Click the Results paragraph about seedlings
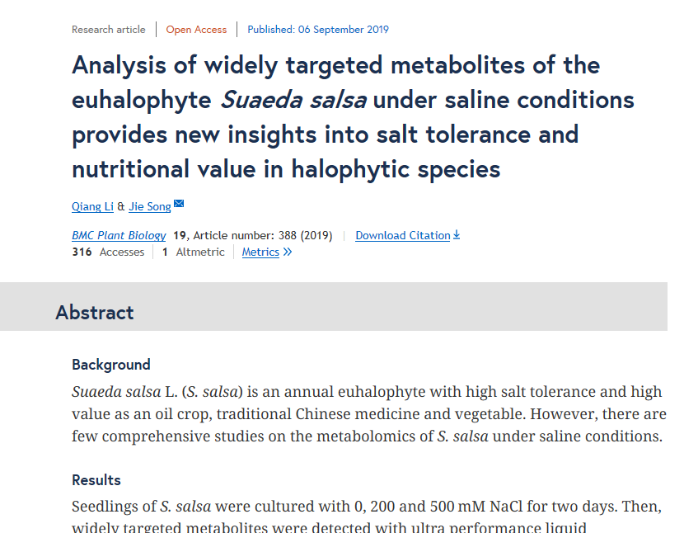Image resolution: width=684 pixels, height=533 pixels. coord(366,507)
